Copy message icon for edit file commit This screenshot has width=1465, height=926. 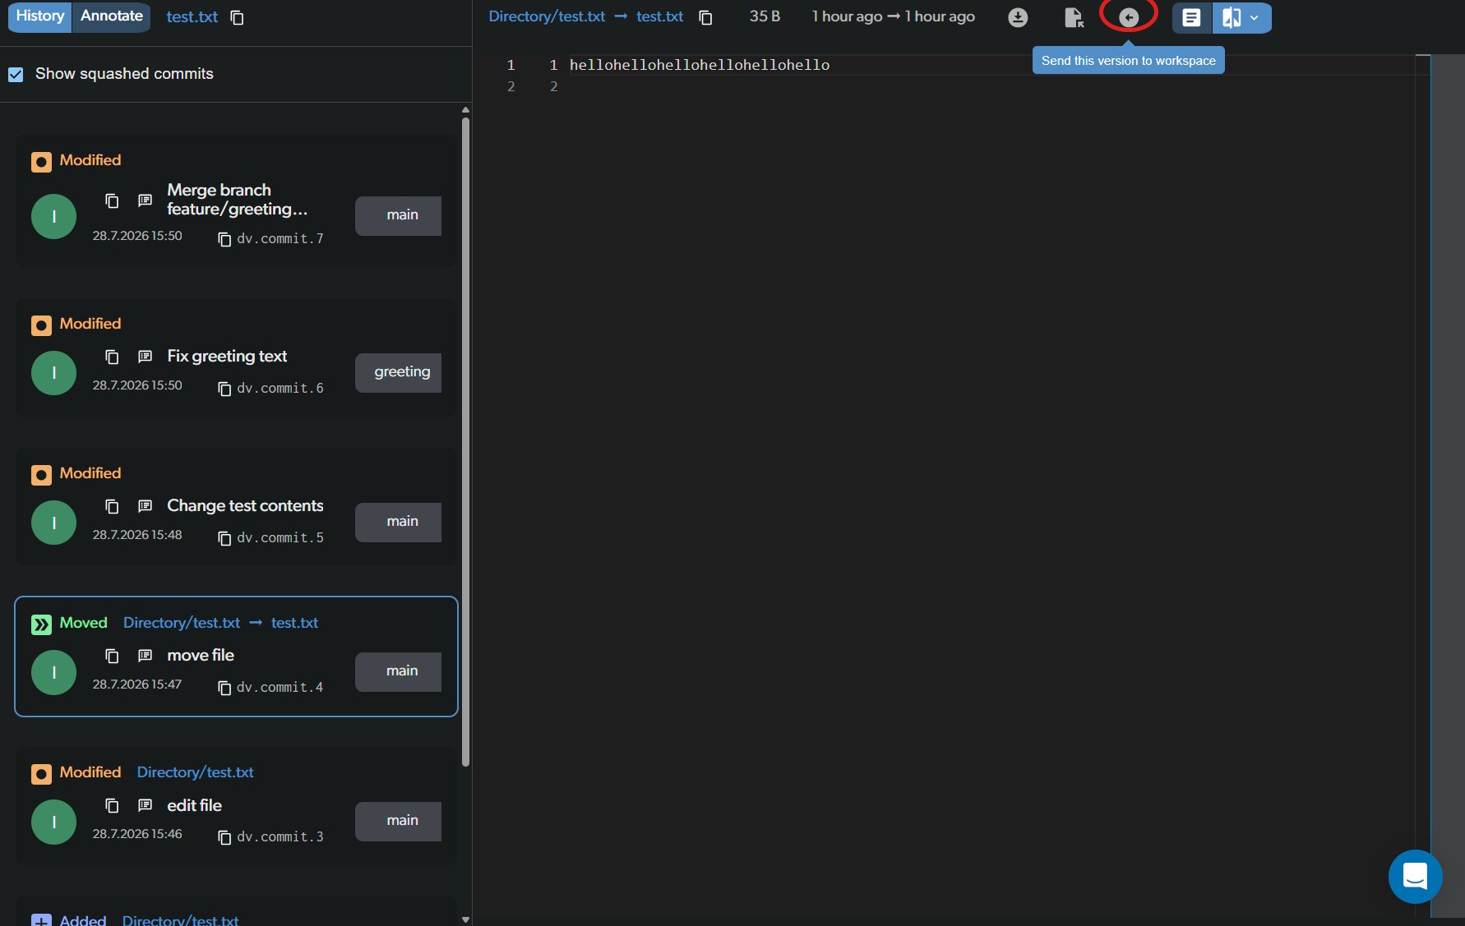point(113,805)
